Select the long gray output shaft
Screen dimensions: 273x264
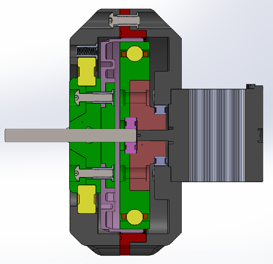pyautogui.click(x=71, y=135)
